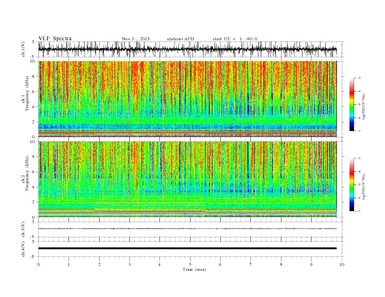The height and width of the screenshot is (297, 385).
Task: Click the '-7' tick on ch.2 colorbar
Action: click(x=359, y=211)
